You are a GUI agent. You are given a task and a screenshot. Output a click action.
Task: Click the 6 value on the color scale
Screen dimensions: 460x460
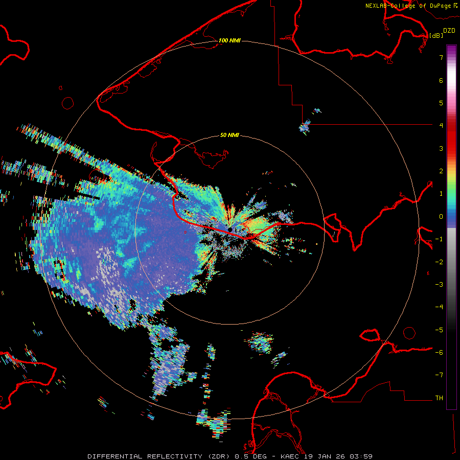(x=441, y=80)
